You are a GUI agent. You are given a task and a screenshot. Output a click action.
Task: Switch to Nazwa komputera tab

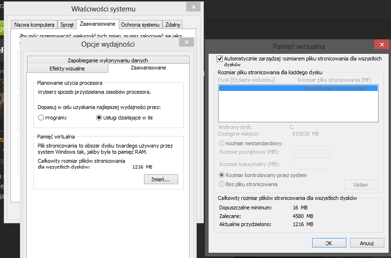click(x=34, y=24)
